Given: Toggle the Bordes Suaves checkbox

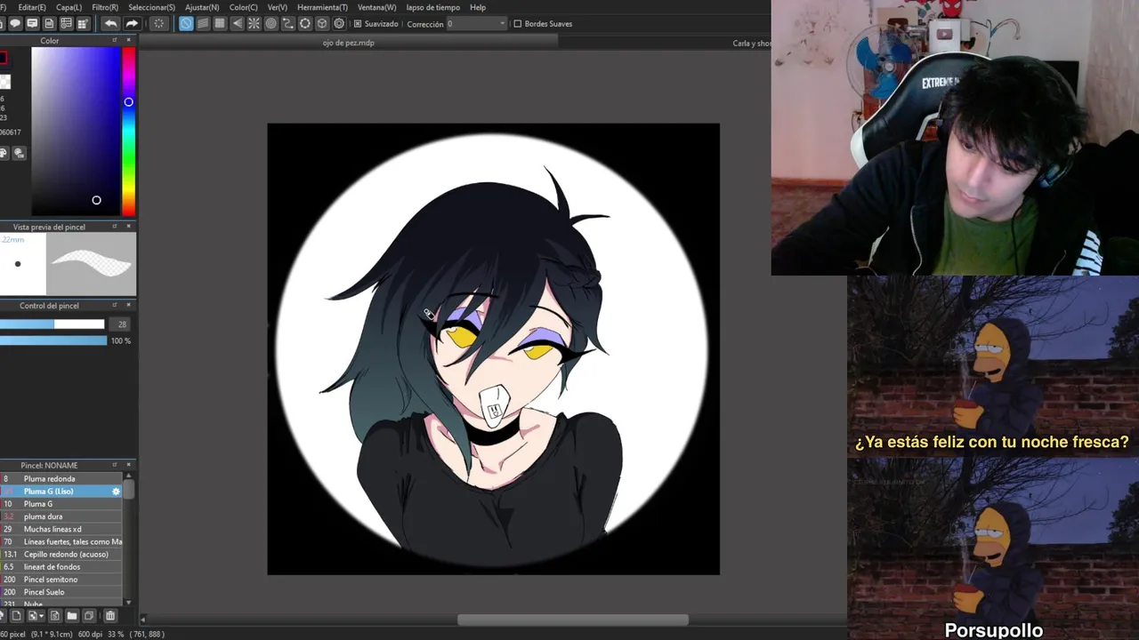Looking at the screenshot, I should pyautogui.click(x=517, y=24).
